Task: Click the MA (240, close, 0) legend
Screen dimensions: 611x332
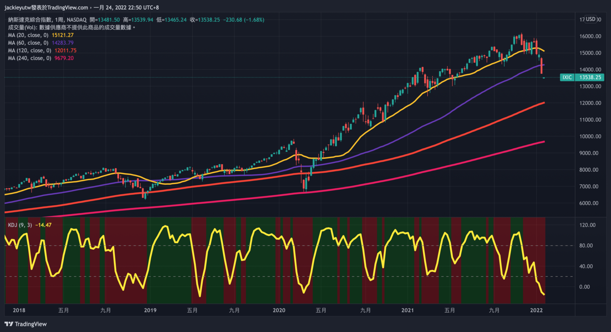Action: pyautogui.click(x=29, y=58)
